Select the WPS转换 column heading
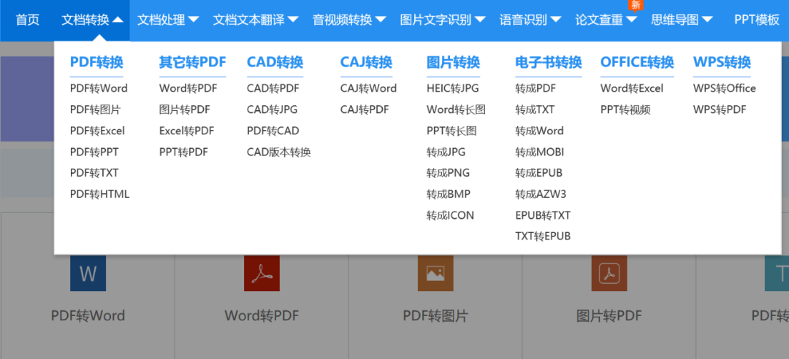The image size is (789, 359). [x=722, y=63]
